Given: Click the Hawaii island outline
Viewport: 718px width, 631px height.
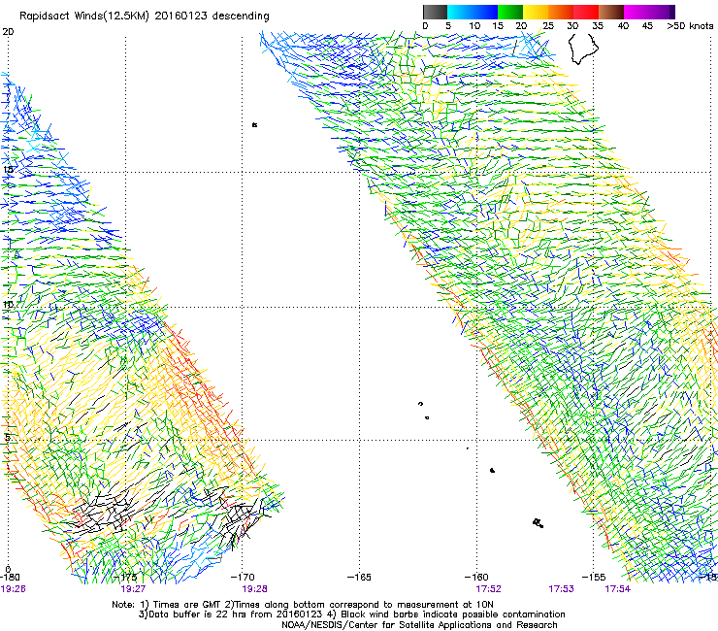Looking at the screenshot, I should tap(583, 50).
